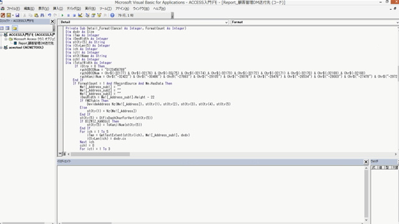Viewport: 399px width, 224px height.
Task: Toggle Folders icon in project panel
Action: coord(15,28)
